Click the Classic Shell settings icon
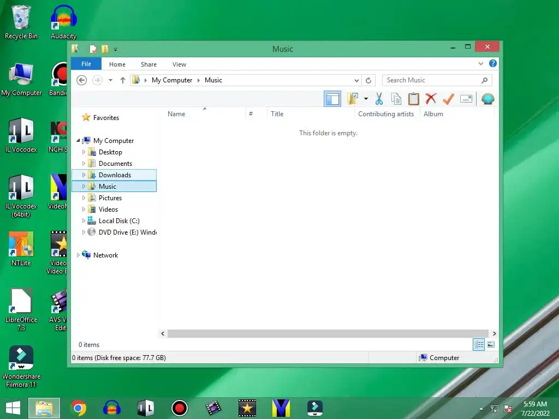Image resolution: width=559 pixels, height=419 pixels. click(x=487, y=99)
